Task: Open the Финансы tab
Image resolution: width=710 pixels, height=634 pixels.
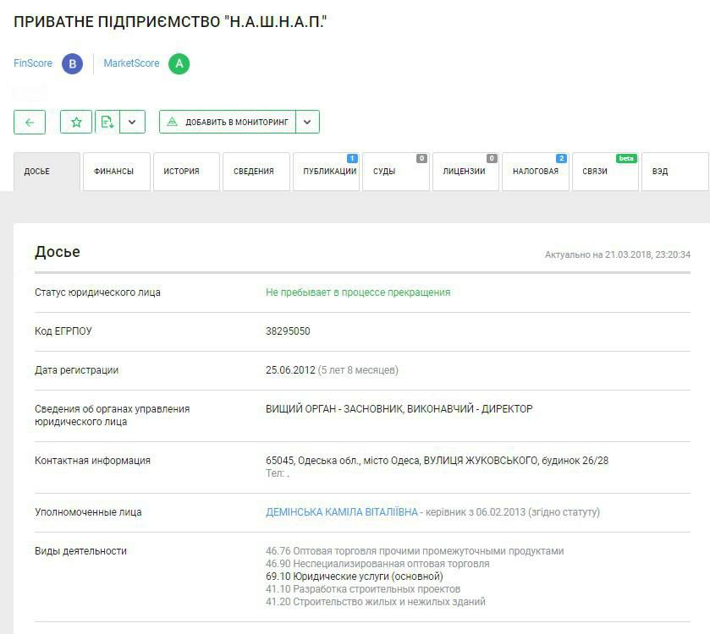Action: (116, 172)
